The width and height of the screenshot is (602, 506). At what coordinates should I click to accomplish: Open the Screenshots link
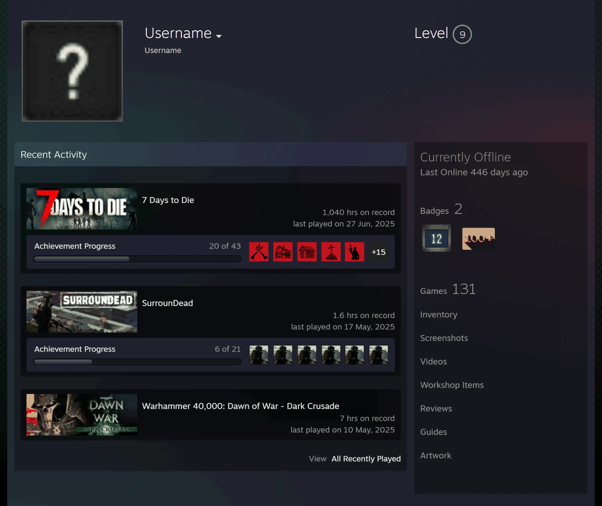[x=444, y=338]
